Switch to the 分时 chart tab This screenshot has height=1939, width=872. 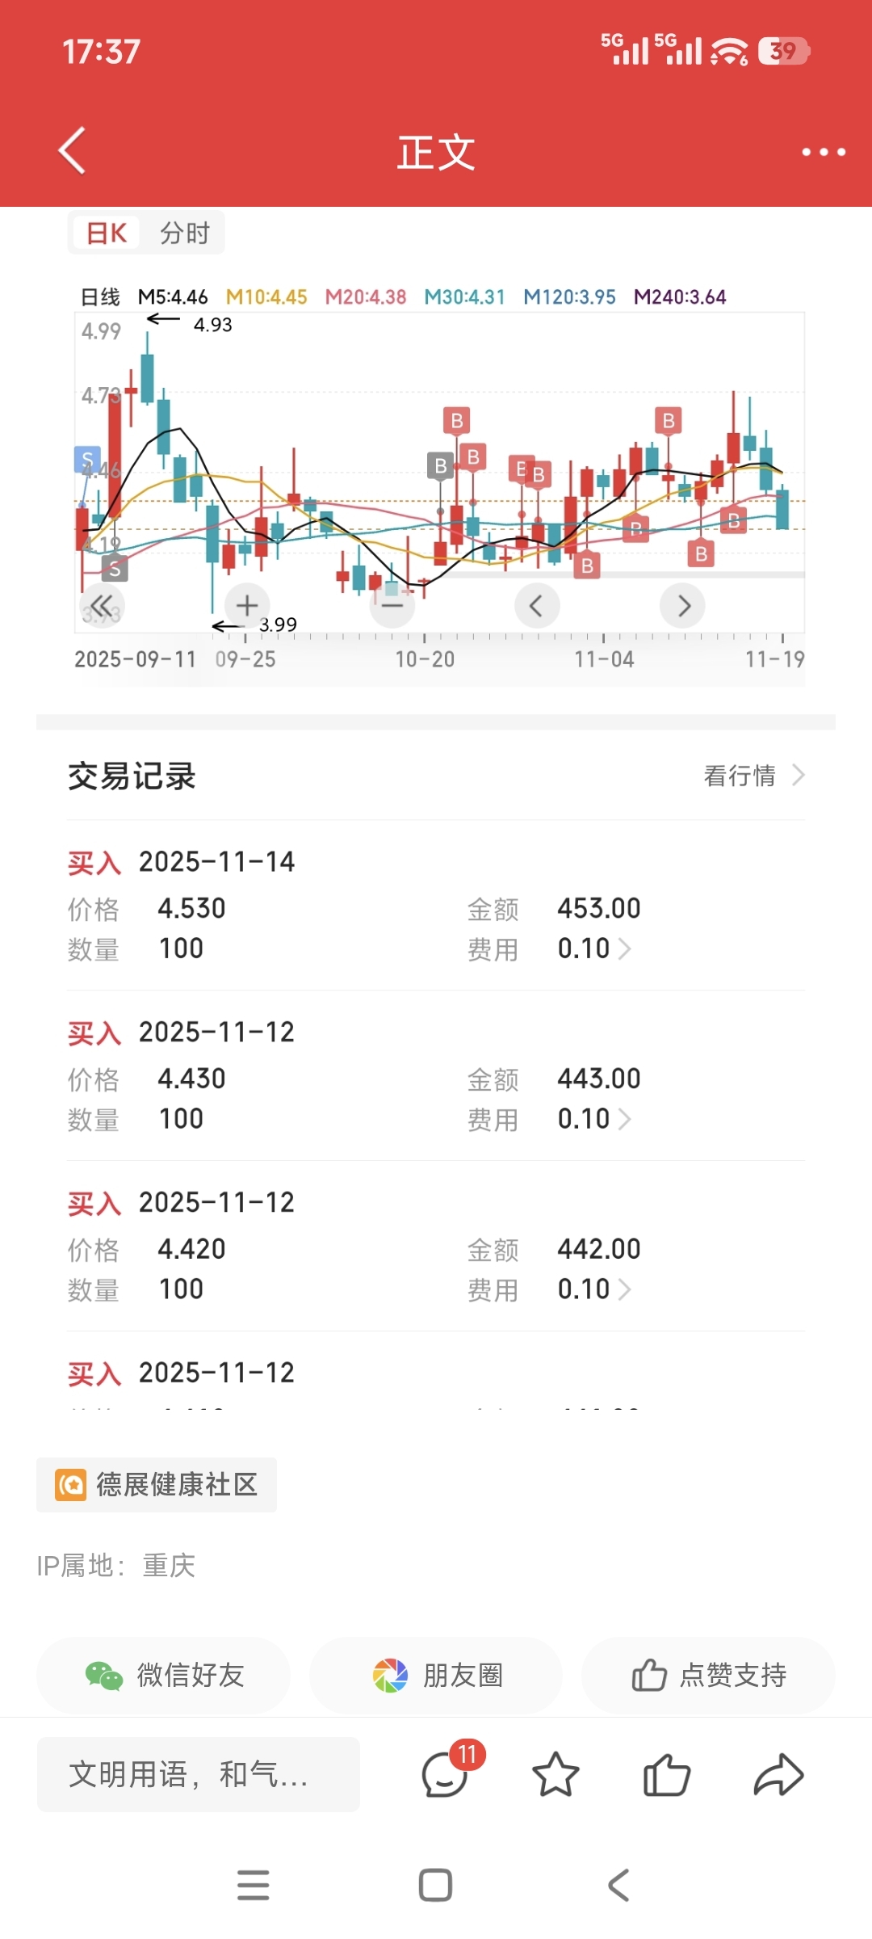point(185,233)
